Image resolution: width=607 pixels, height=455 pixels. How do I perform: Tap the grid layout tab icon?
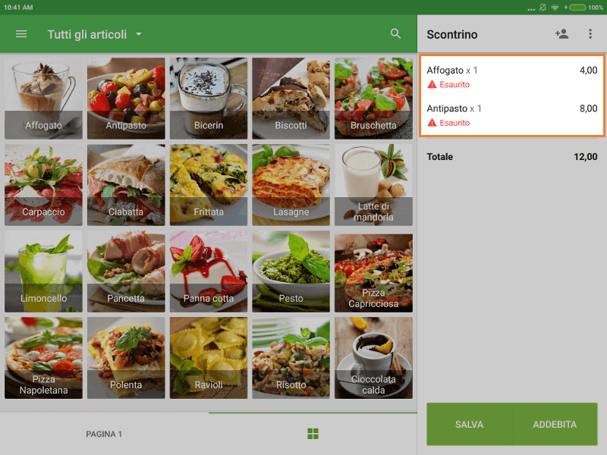click(x=313, y=434)
